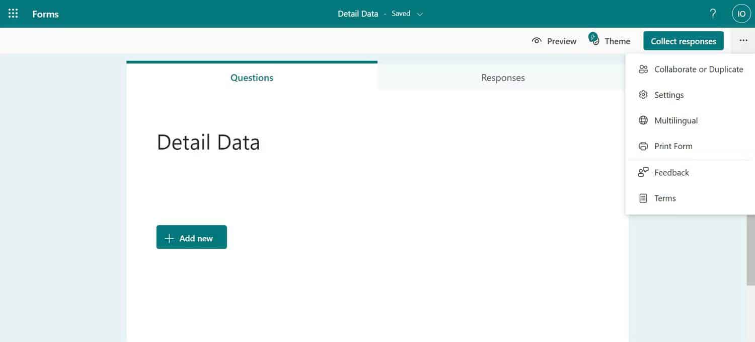Click the Preview eye icon

(x=537, y=41)
